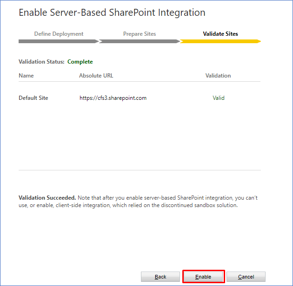Click the Valid validation result
The width and height of the screenshot is (293, 286).
point(219,98)
